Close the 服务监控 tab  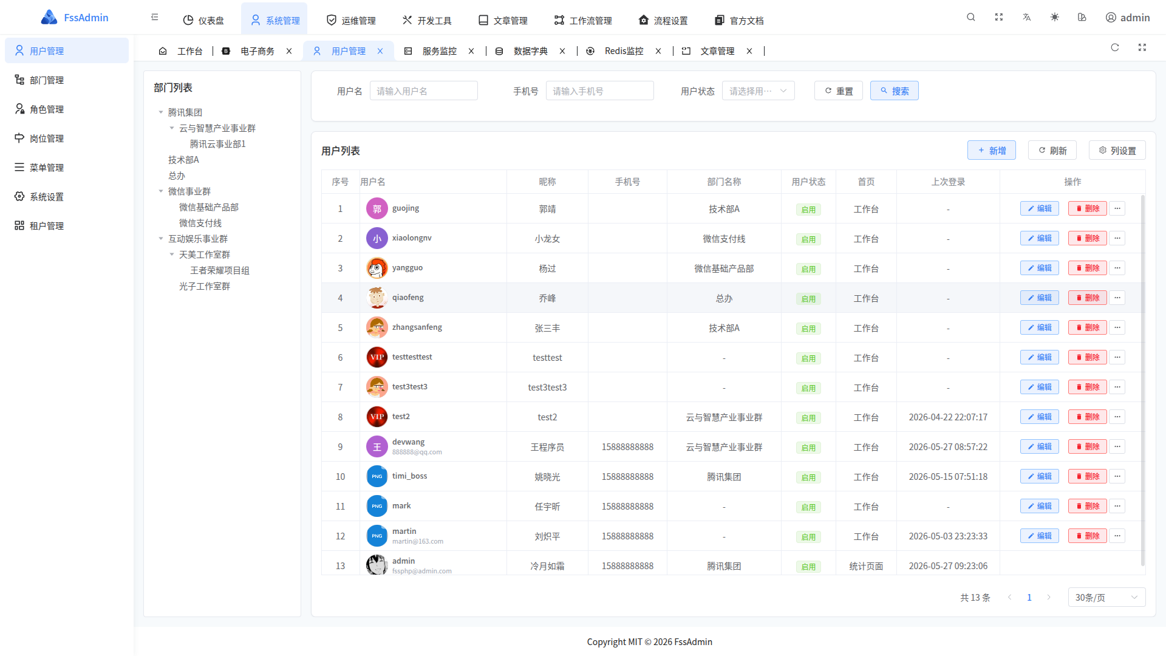point(471,51)
